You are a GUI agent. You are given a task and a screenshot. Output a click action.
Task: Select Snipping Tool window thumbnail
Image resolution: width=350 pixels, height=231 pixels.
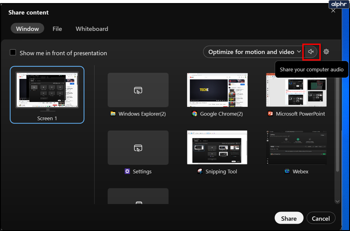pos(217,147)
